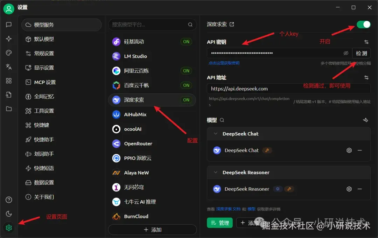Click the 搜索模型平台 search field

(152, 24)
